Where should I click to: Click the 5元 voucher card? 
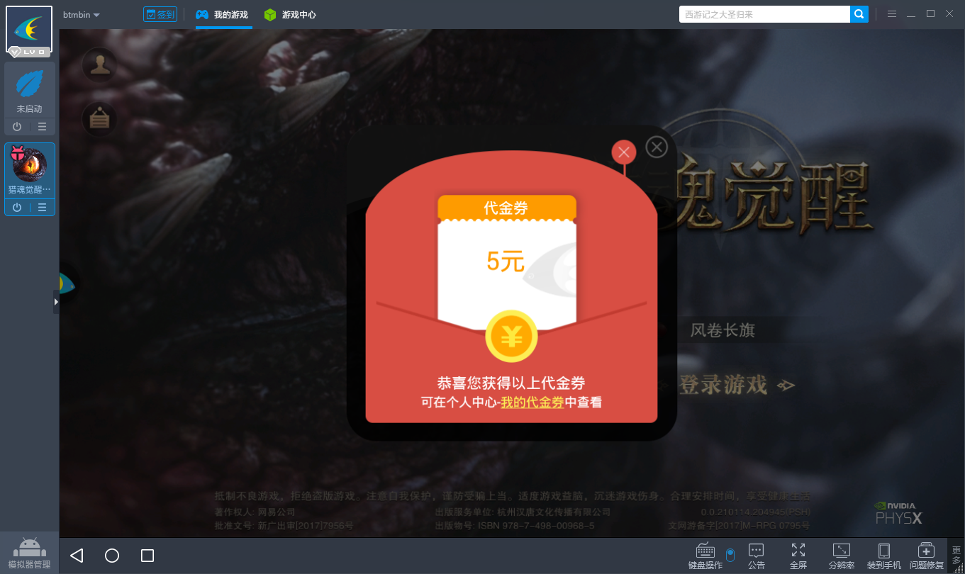pos(507,261)
